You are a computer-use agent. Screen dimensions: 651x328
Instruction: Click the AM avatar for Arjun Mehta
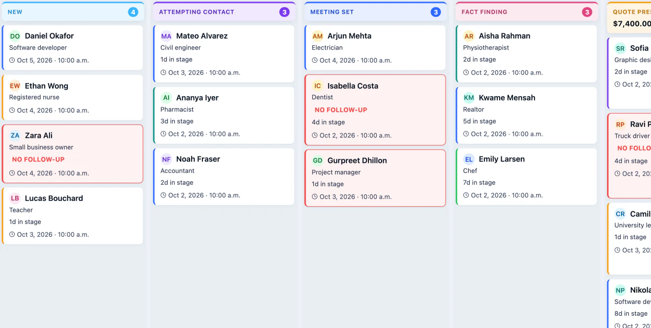point(318,36)
